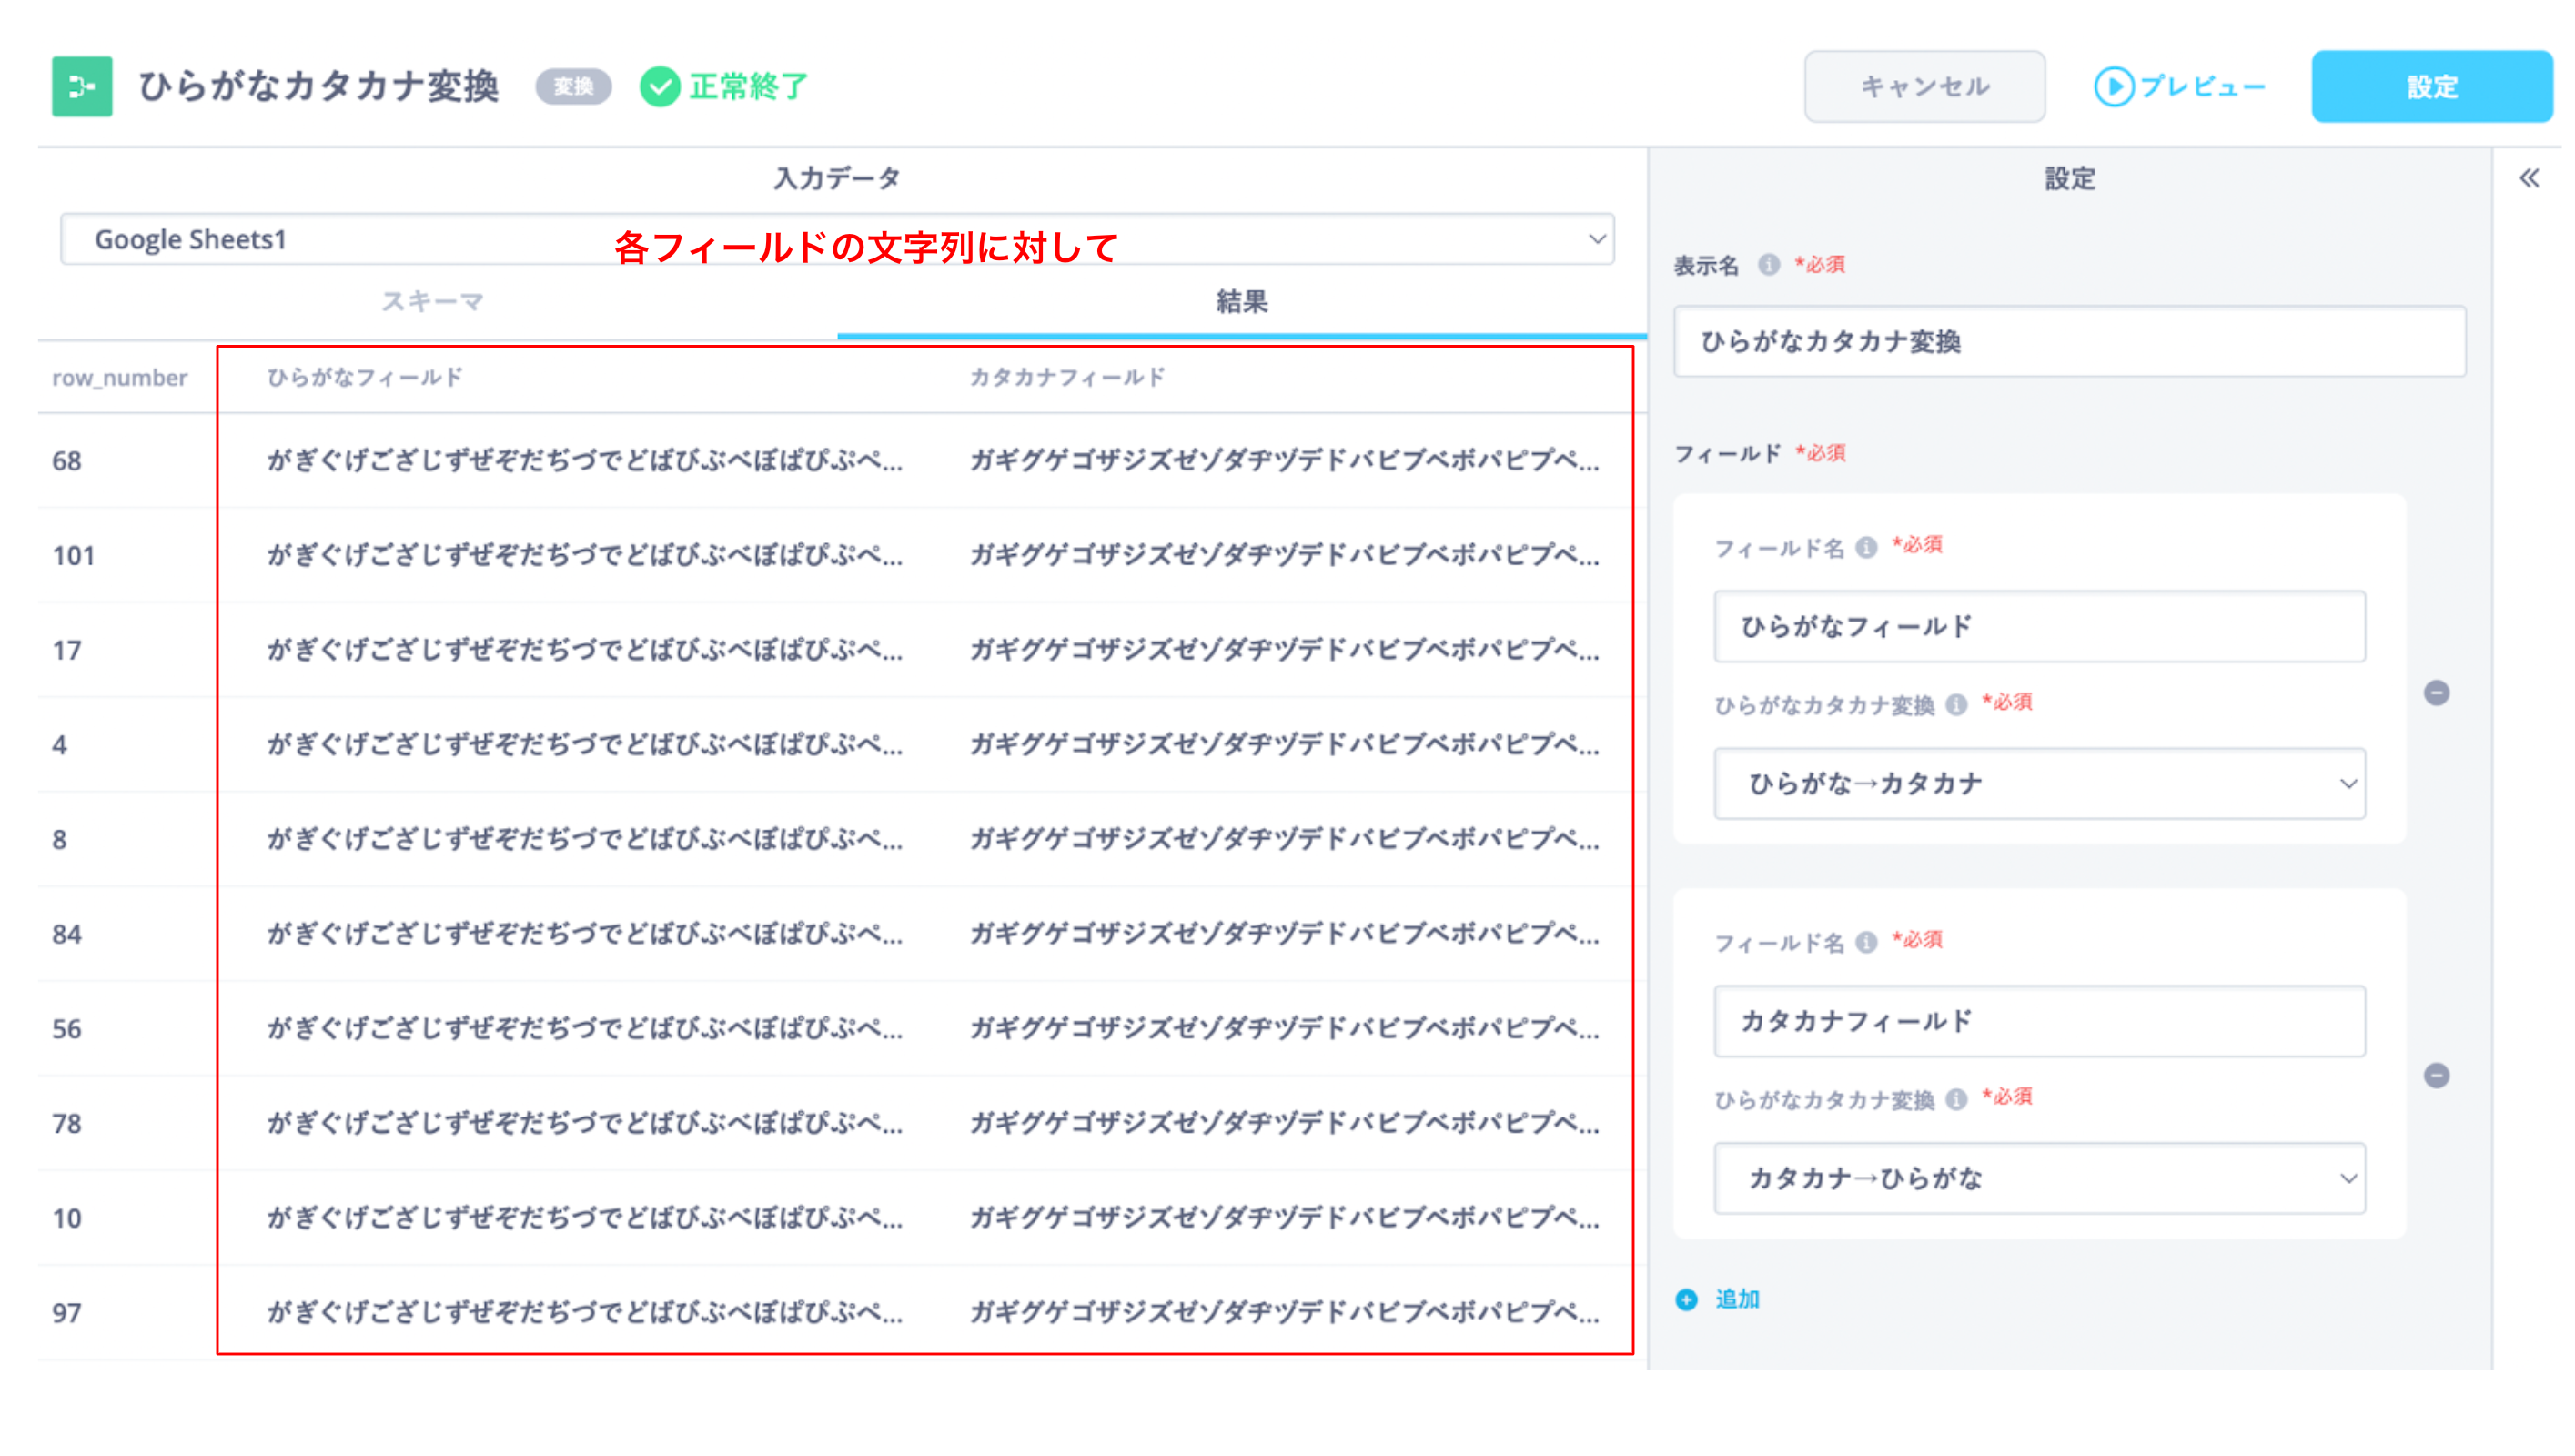The image size is (2575, 1456).
Task: Remove カタカナフィールド using its minus icon
Action: click(2437, 1076)
